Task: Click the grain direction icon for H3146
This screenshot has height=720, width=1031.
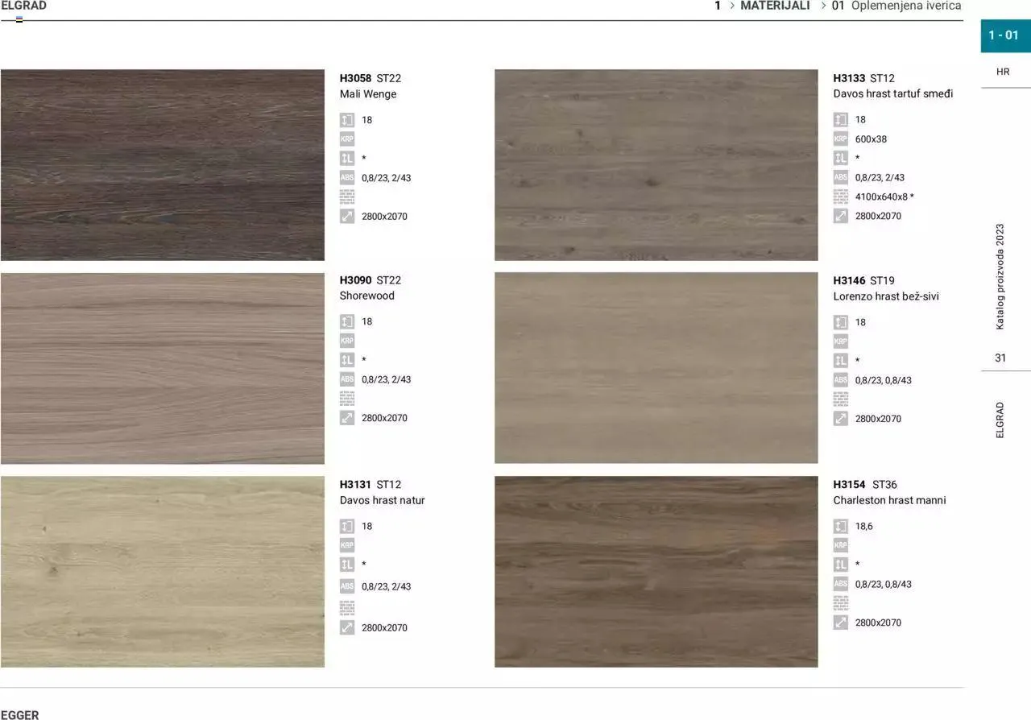Action: [841, 361]
